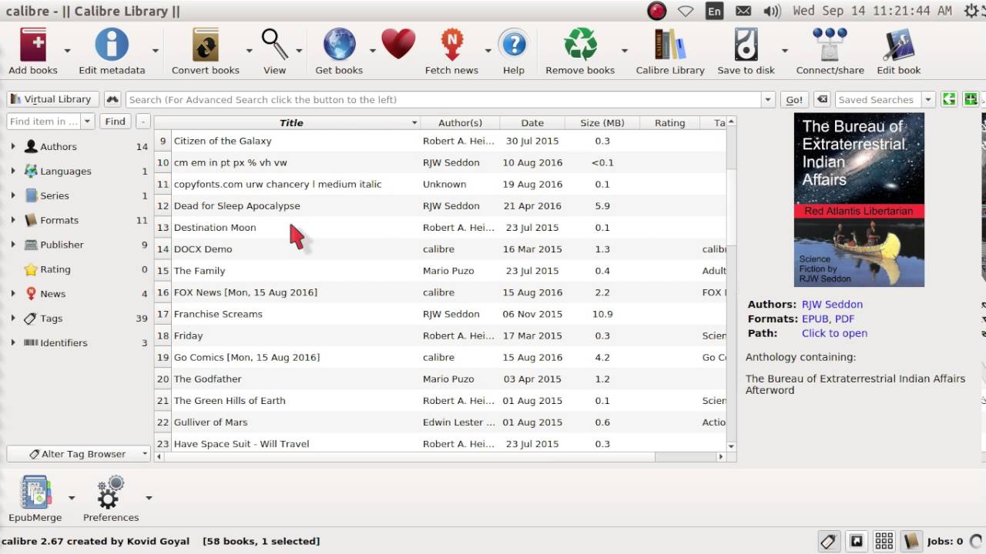Click the clear search icon

click(x=822, y=99)
